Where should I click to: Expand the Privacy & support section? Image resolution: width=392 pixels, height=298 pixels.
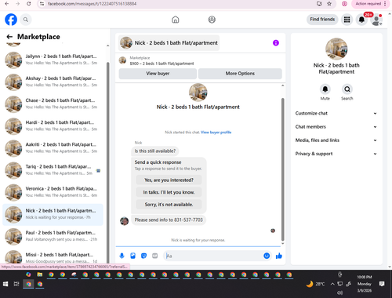coord(336,154)
